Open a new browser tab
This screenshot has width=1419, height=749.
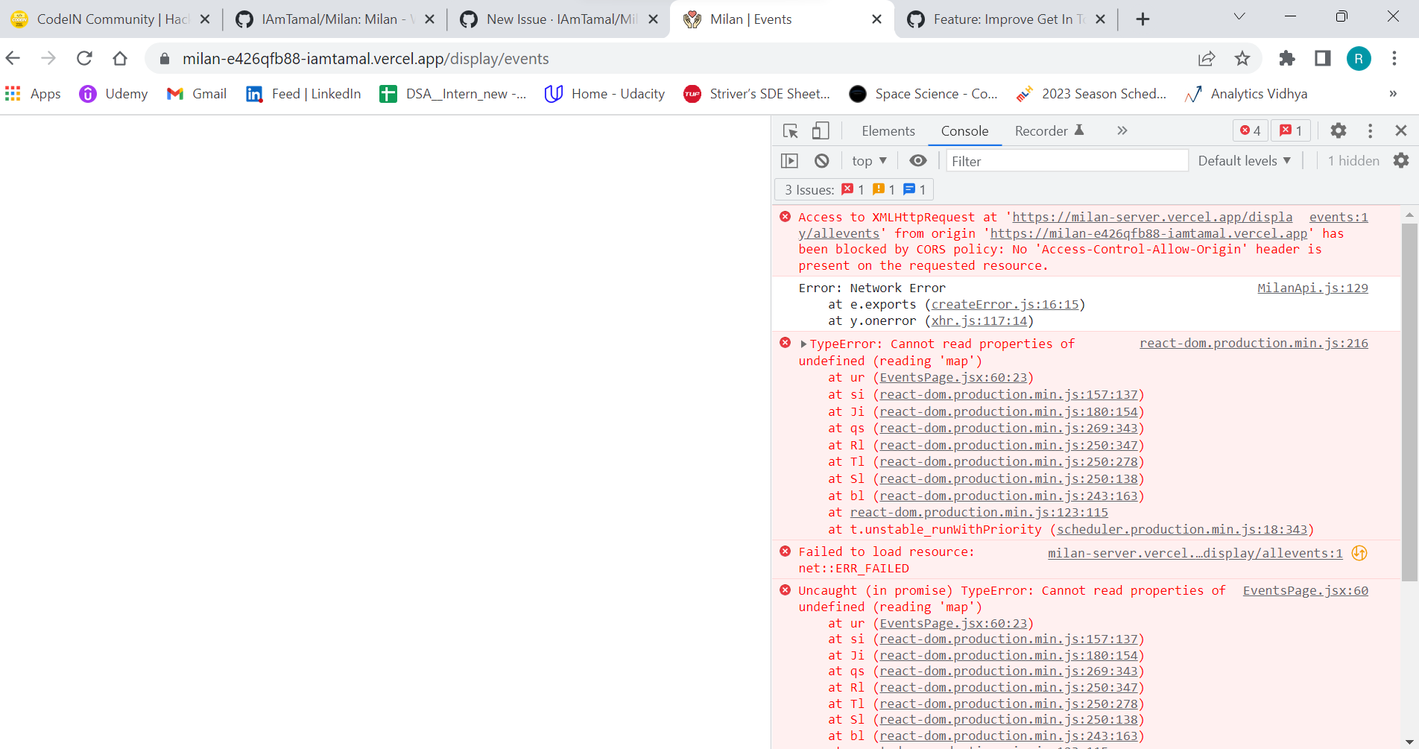click(x=1143, y=19)
